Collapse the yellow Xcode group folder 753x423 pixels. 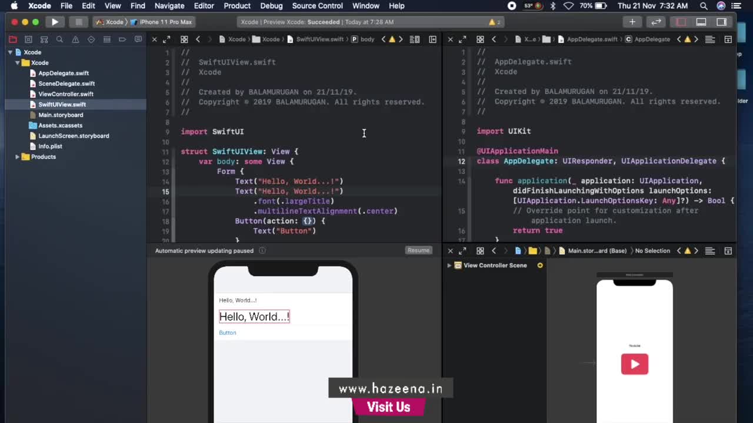point(18,63)
